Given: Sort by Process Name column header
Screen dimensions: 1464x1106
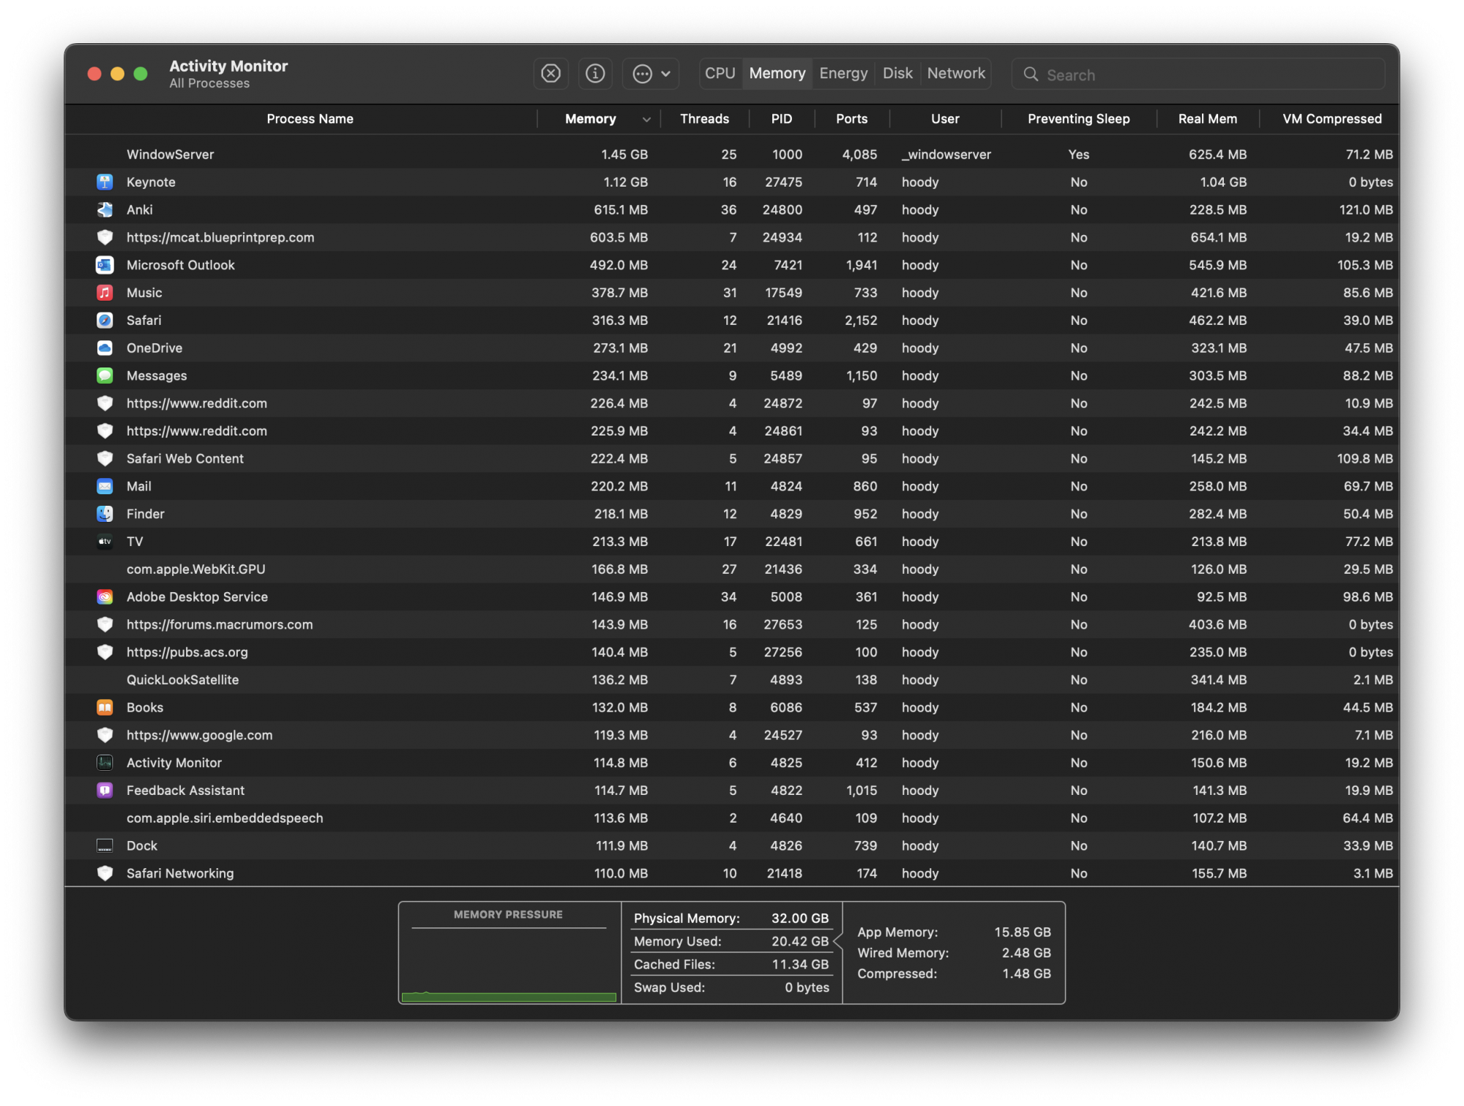Looking at the screenshot, I should coord(310,119).
